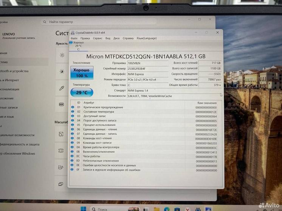Image resolution: width=282 pixels, height=211 pixels.
Task: Click the Всего хост-записей value 1100 GB
Action: pyautogui.click(x=210, y=68)
